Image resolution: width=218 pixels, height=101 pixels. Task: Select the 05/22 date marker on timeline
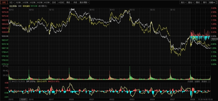(x=112, y=99)
